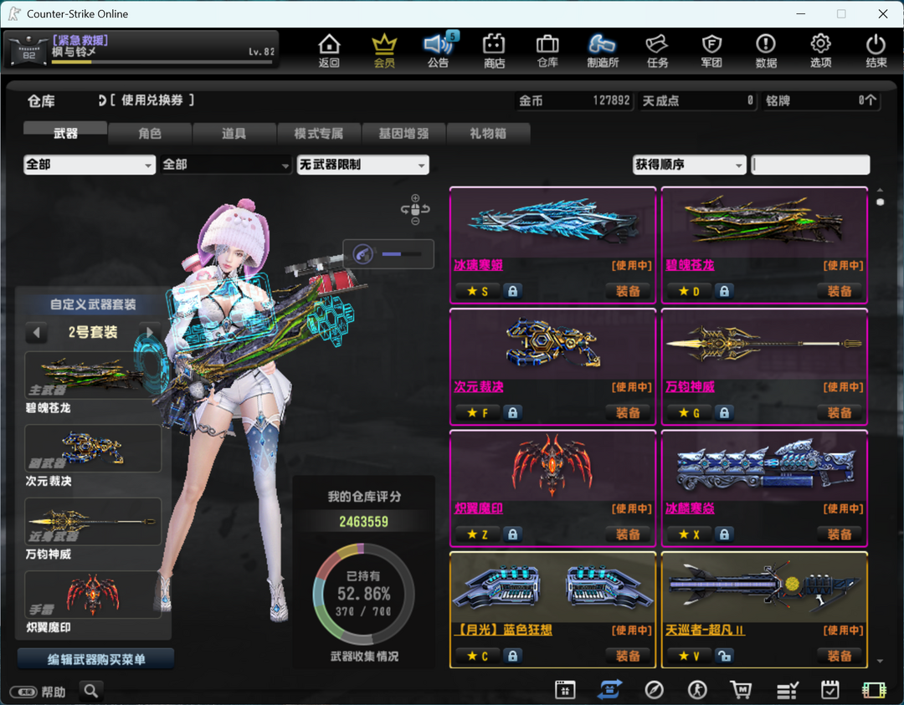Open the 商店 shop icon
This screenshot has height=705, width=904.
pyautogui.click(x=494, y=51)
